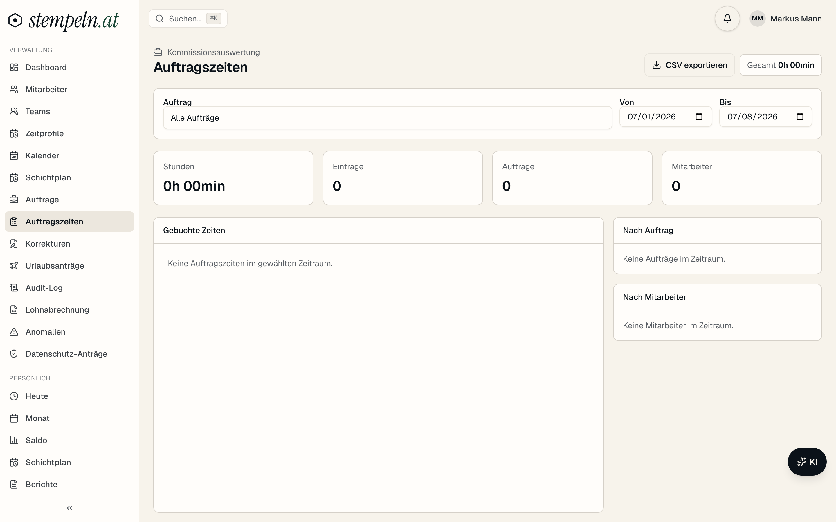Open Schichtplan under Persönlich section
This screenshot has width=836, height=522.
click(69, 462)
